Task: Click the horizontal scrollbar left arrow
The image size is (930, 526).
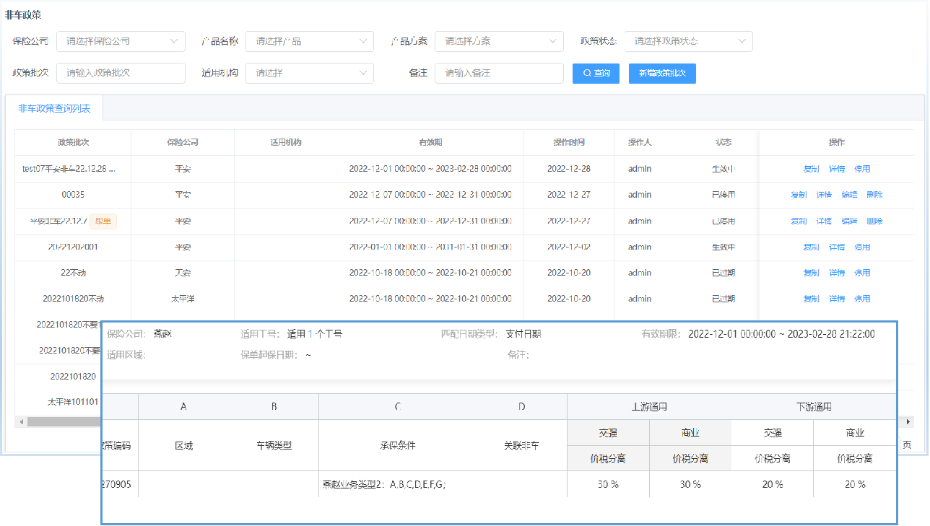Action: pos(21,421)
